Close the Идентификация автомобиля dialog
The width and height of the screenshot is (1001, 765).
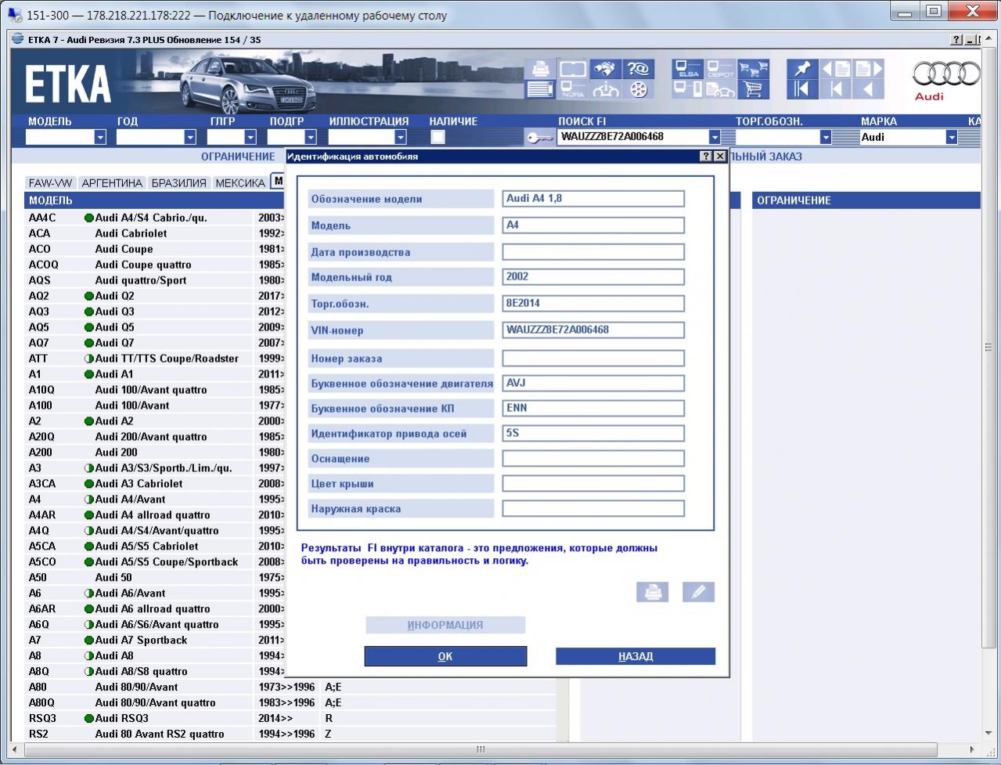(720, 157)
